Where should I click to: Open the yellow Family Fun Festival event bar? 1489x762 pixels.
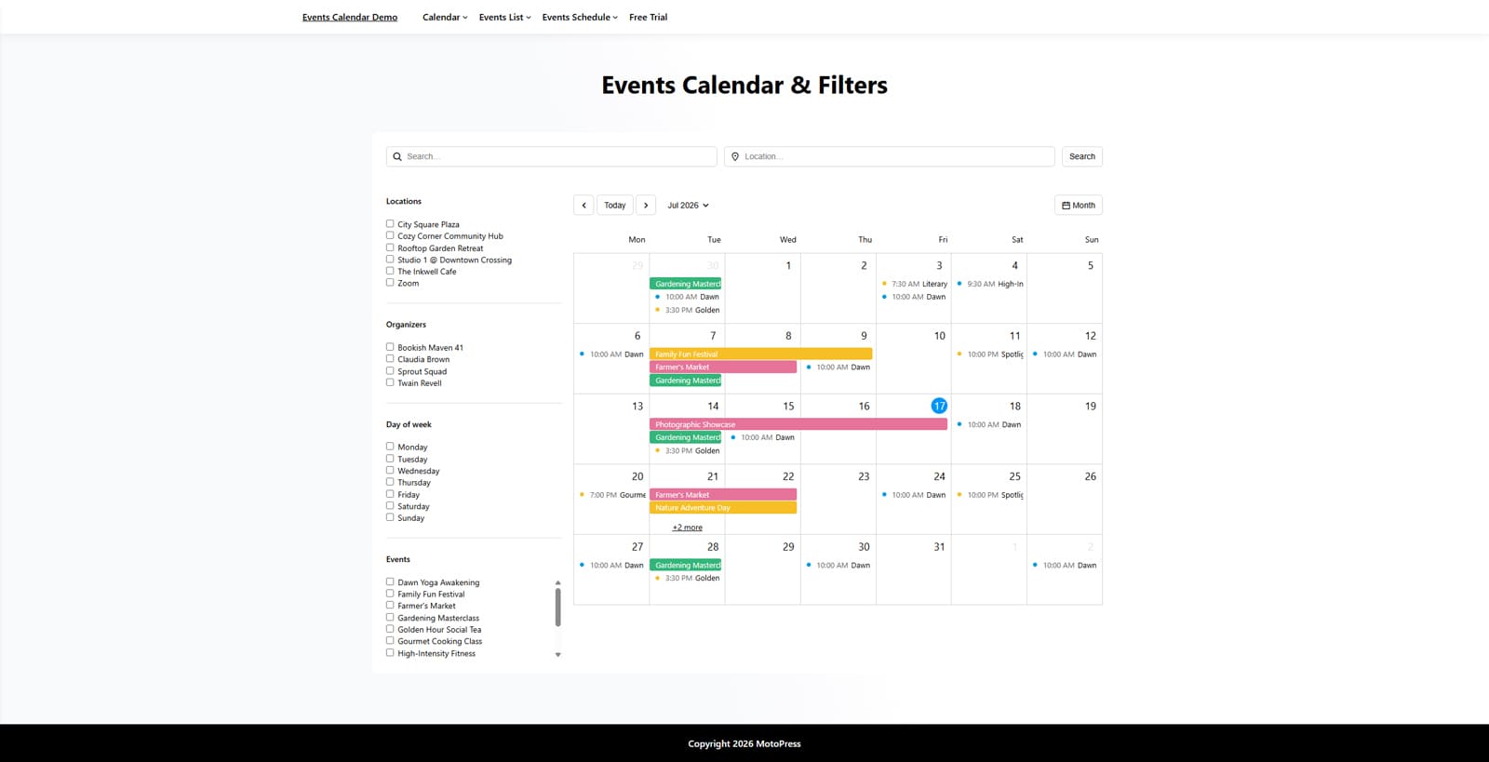(760, 354)
